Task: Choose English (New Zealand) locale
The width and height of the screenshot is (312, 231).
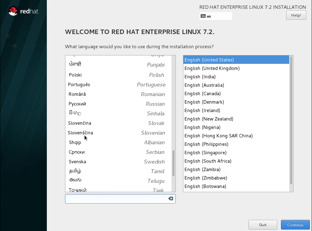Action: (x=236, y=119)
